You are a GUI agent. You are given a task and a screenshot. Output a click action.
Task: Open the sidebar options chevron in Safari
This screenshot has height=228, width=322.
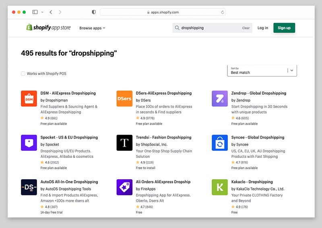click(x=42, y=12)
